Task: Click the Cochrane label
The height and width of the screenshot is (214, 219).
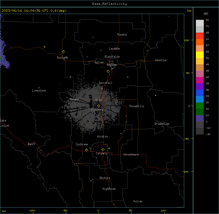Action: 82,144
